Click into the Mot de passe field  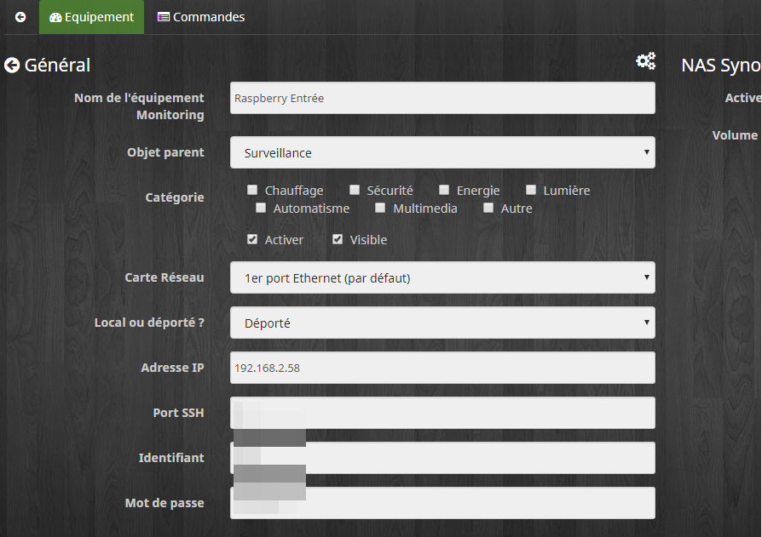pos(477,503)
